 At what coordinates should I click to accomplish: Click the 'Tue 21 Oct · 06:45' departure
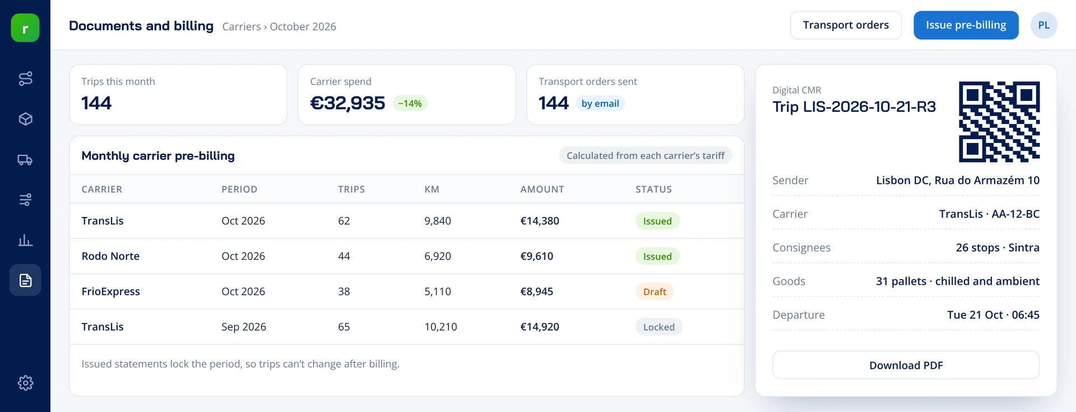tap(993, 314)
